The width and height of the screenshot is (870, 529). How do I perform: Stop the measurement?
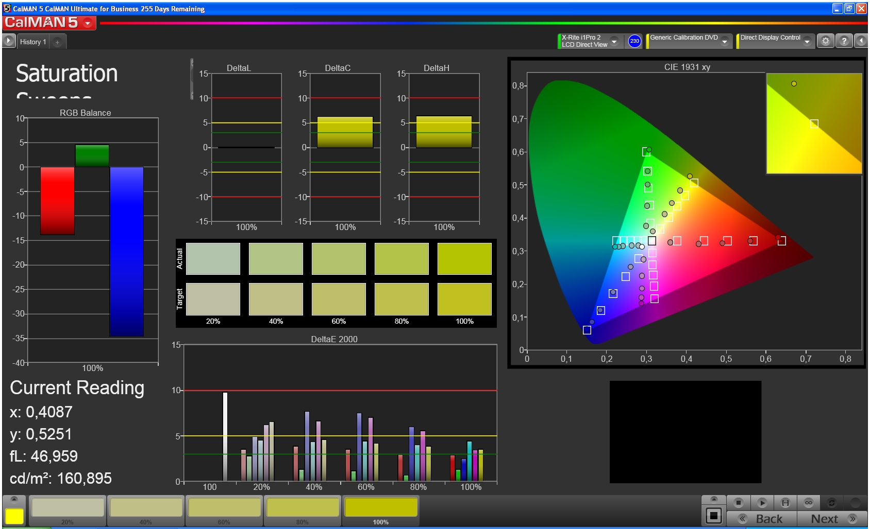(739, 502)
